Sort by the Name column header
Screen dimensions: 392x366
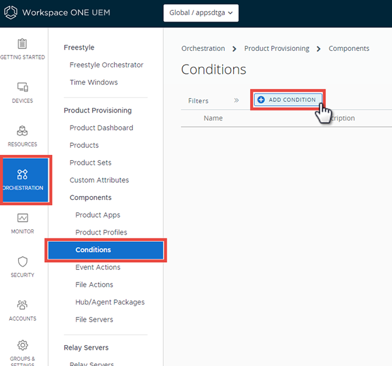click(x=213, y=118)
